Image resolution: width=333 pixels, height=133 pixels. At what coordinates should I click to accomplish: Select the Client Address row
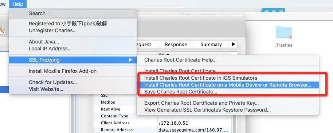coord(162,123)
